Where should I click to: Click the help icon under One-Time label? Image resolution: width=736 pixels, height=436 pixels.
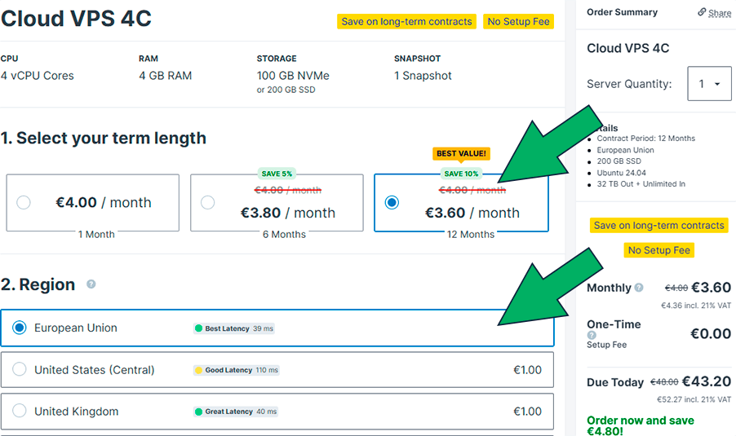592,335
